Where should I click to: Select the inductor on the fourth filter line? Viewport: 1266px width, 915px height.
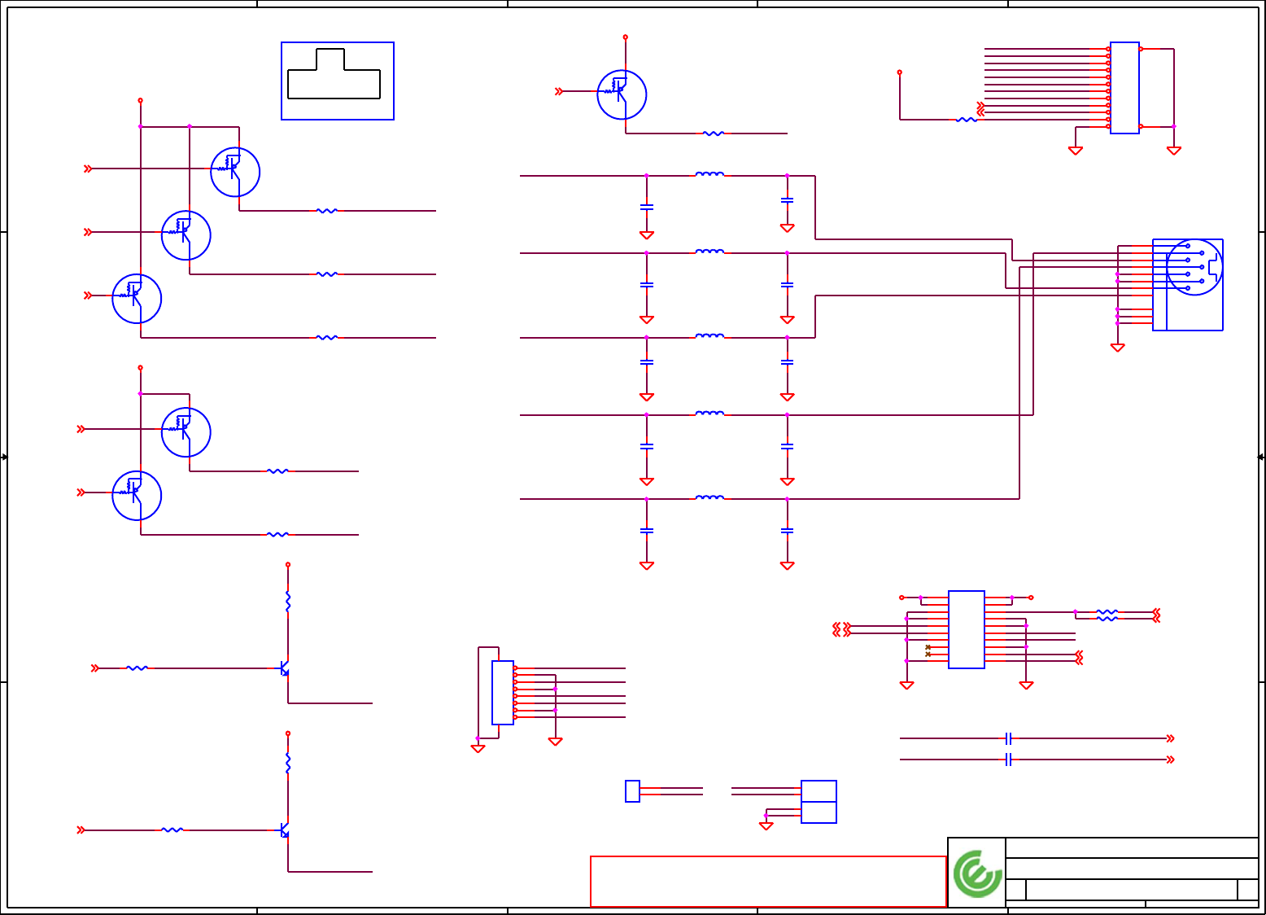click(x=709, y=414)
